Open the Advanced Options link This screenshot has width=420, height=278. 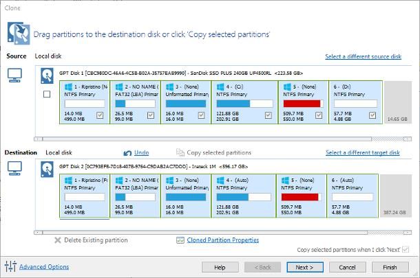tap(44, 267)
